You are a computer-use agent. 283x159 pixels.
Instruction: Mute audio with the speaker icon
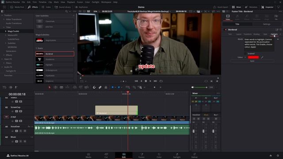[x=193, y=87]
